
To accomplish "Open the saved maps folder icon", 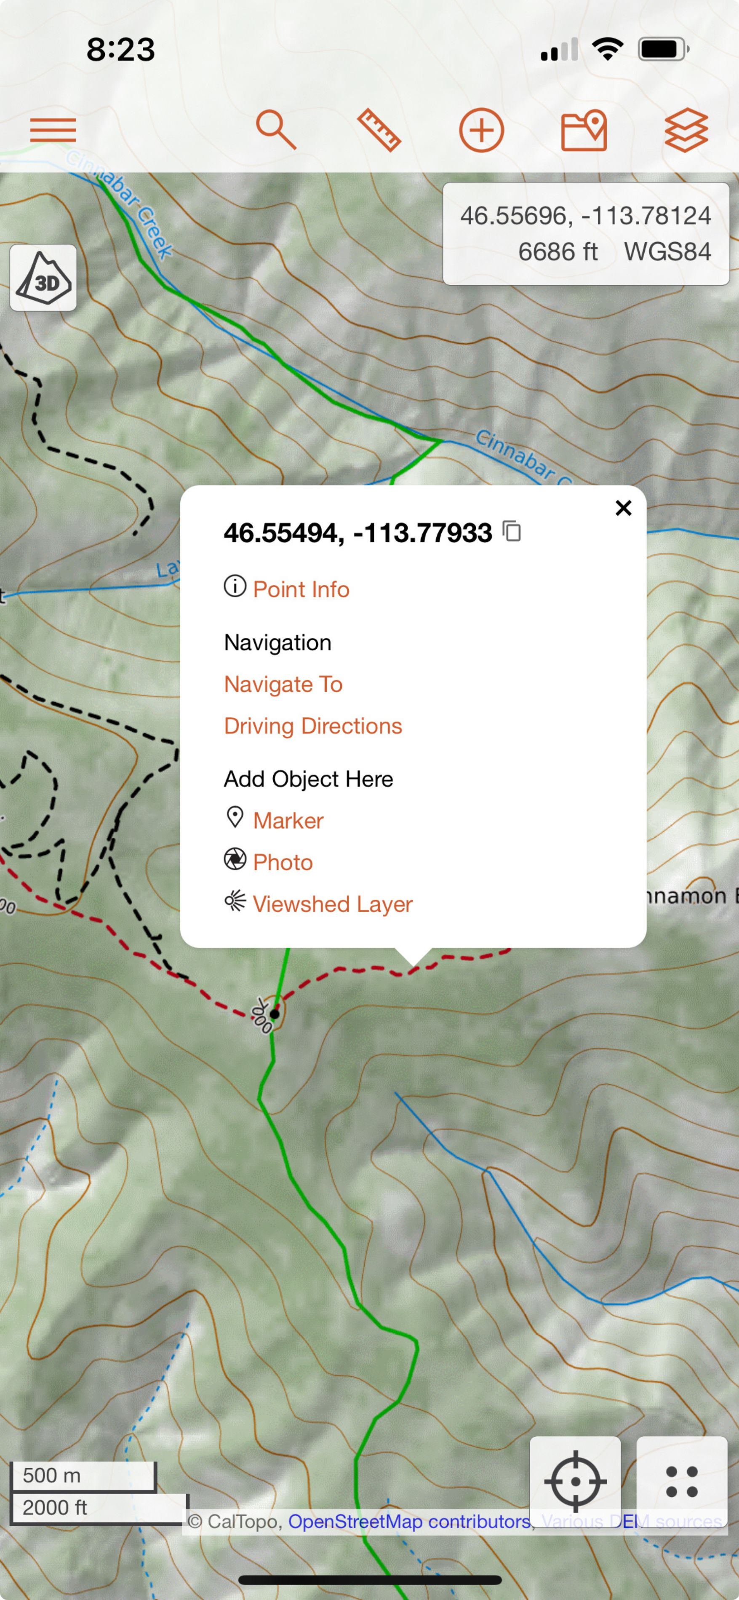I will (584, 131).
